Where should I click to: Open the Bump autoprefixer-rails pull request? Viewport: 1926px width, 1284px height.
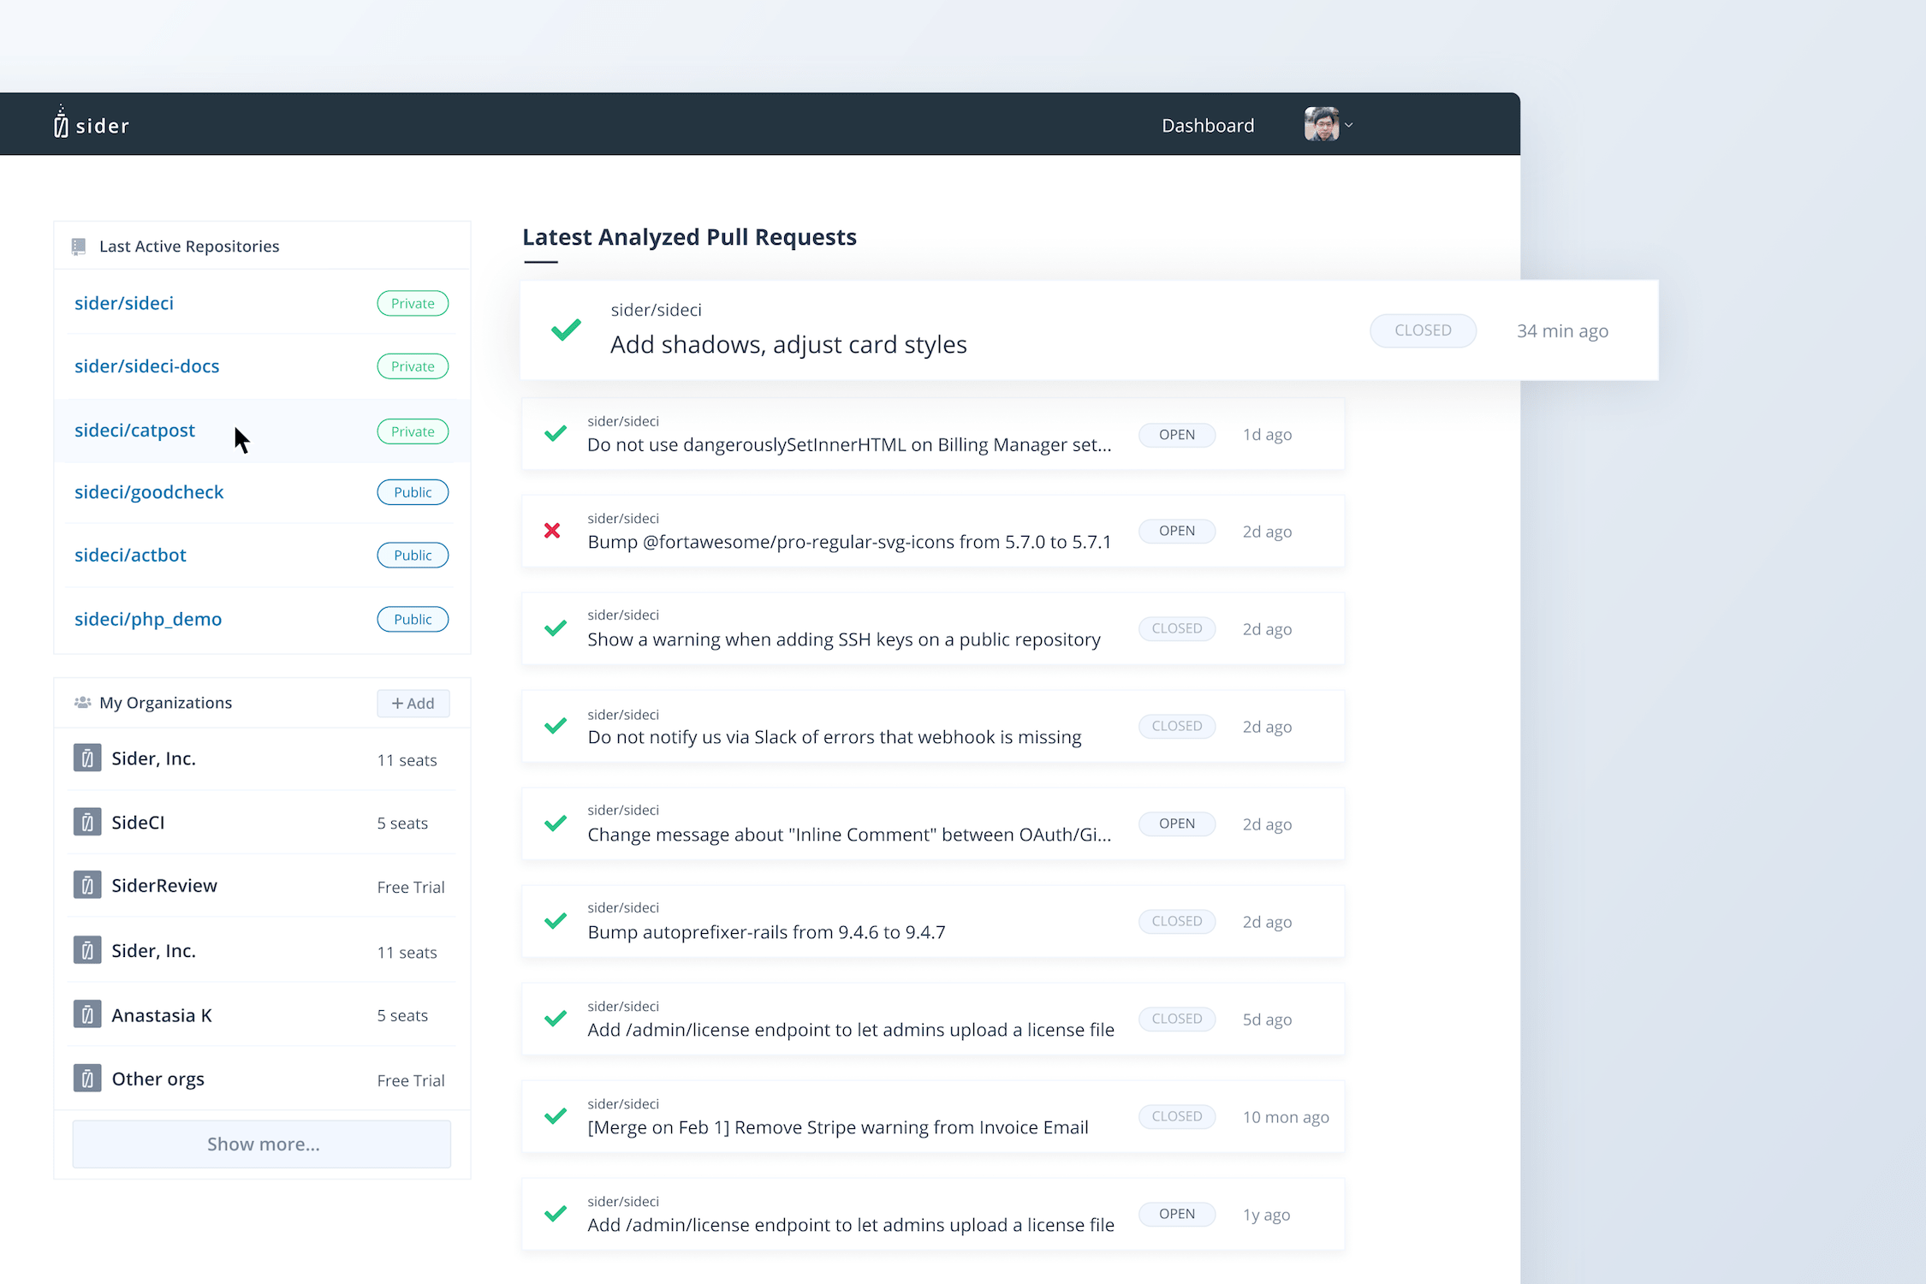[x=766, y=932]
